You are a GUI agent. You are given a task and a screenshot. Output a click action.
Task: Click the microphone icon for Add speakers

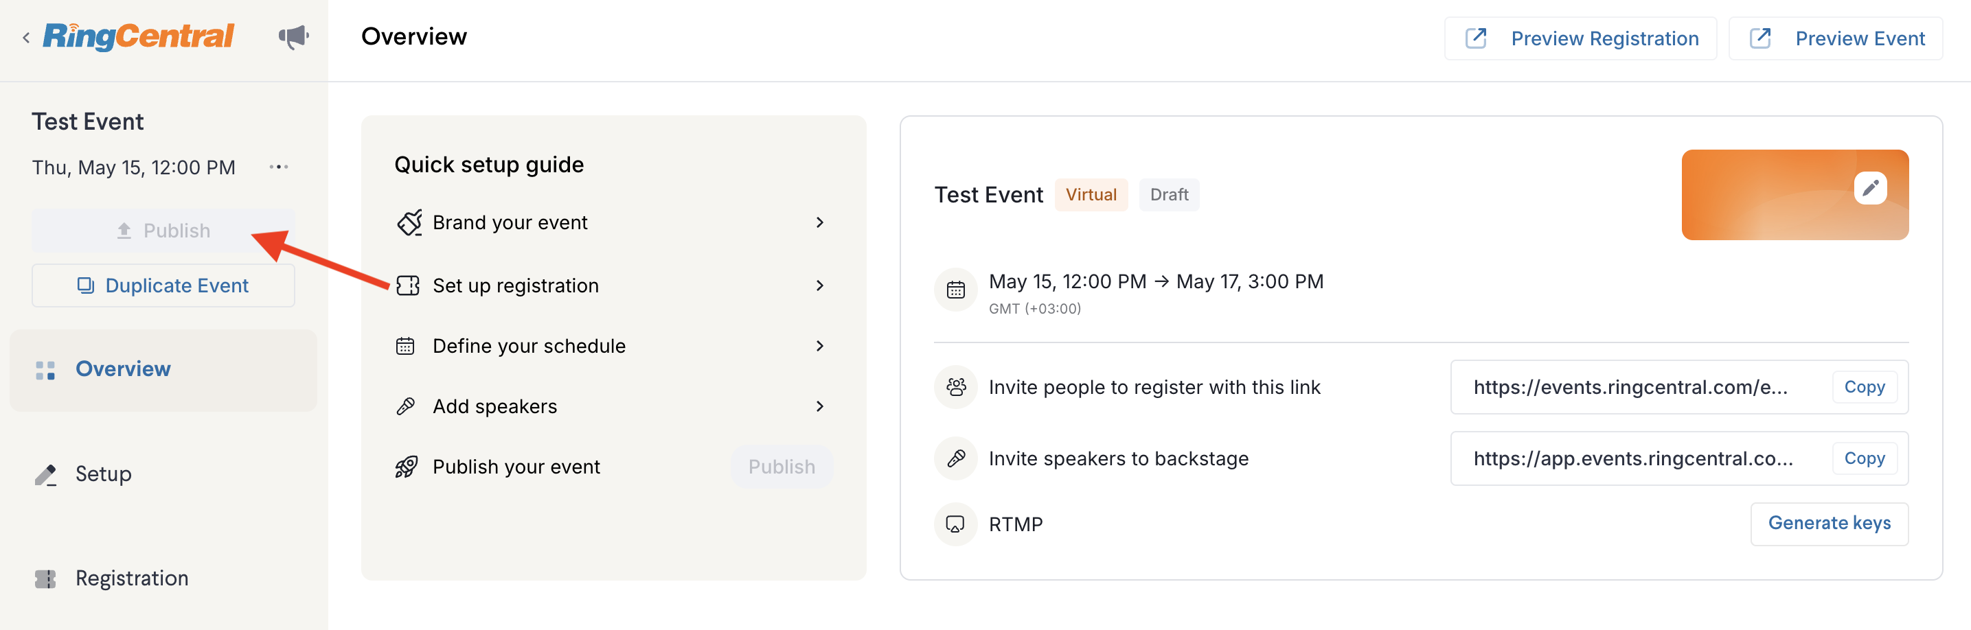click(405, 406)
